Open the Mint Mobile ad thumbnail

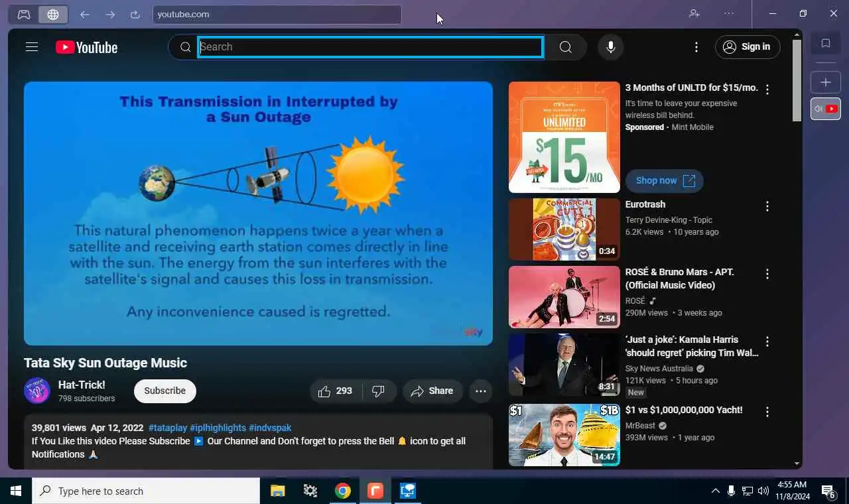[564, 137]
